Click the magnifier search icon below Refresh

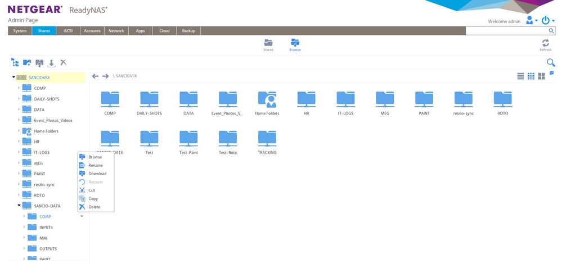tap(551, 62)
